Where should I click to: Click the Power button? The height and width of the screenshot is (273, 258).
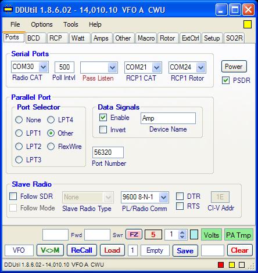[x=234, y=67]
